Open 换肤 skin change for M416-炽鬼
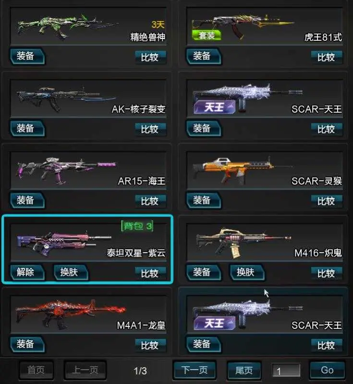Screen dimensions: 353x384 point(247,272)
